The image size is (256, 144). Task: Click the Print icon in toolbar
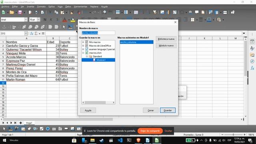[36, 12]
